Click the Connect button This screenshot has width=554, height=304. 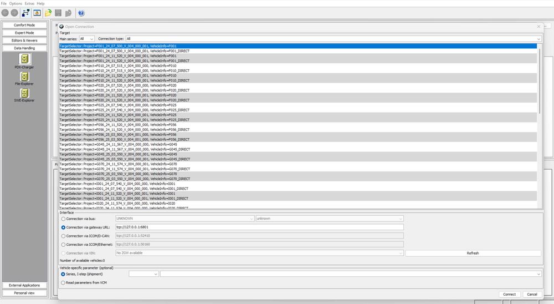point(509,294)
